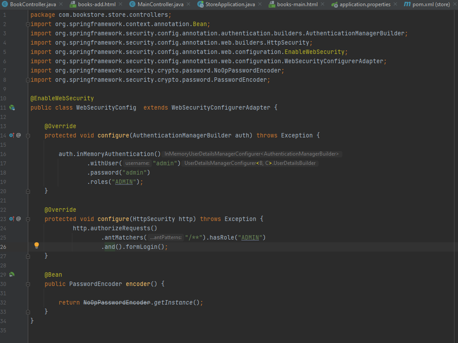Click the InMemoryUserDetailsManagerConfigurer inlay hint
The image size is (458, 343).
(252, 154)
